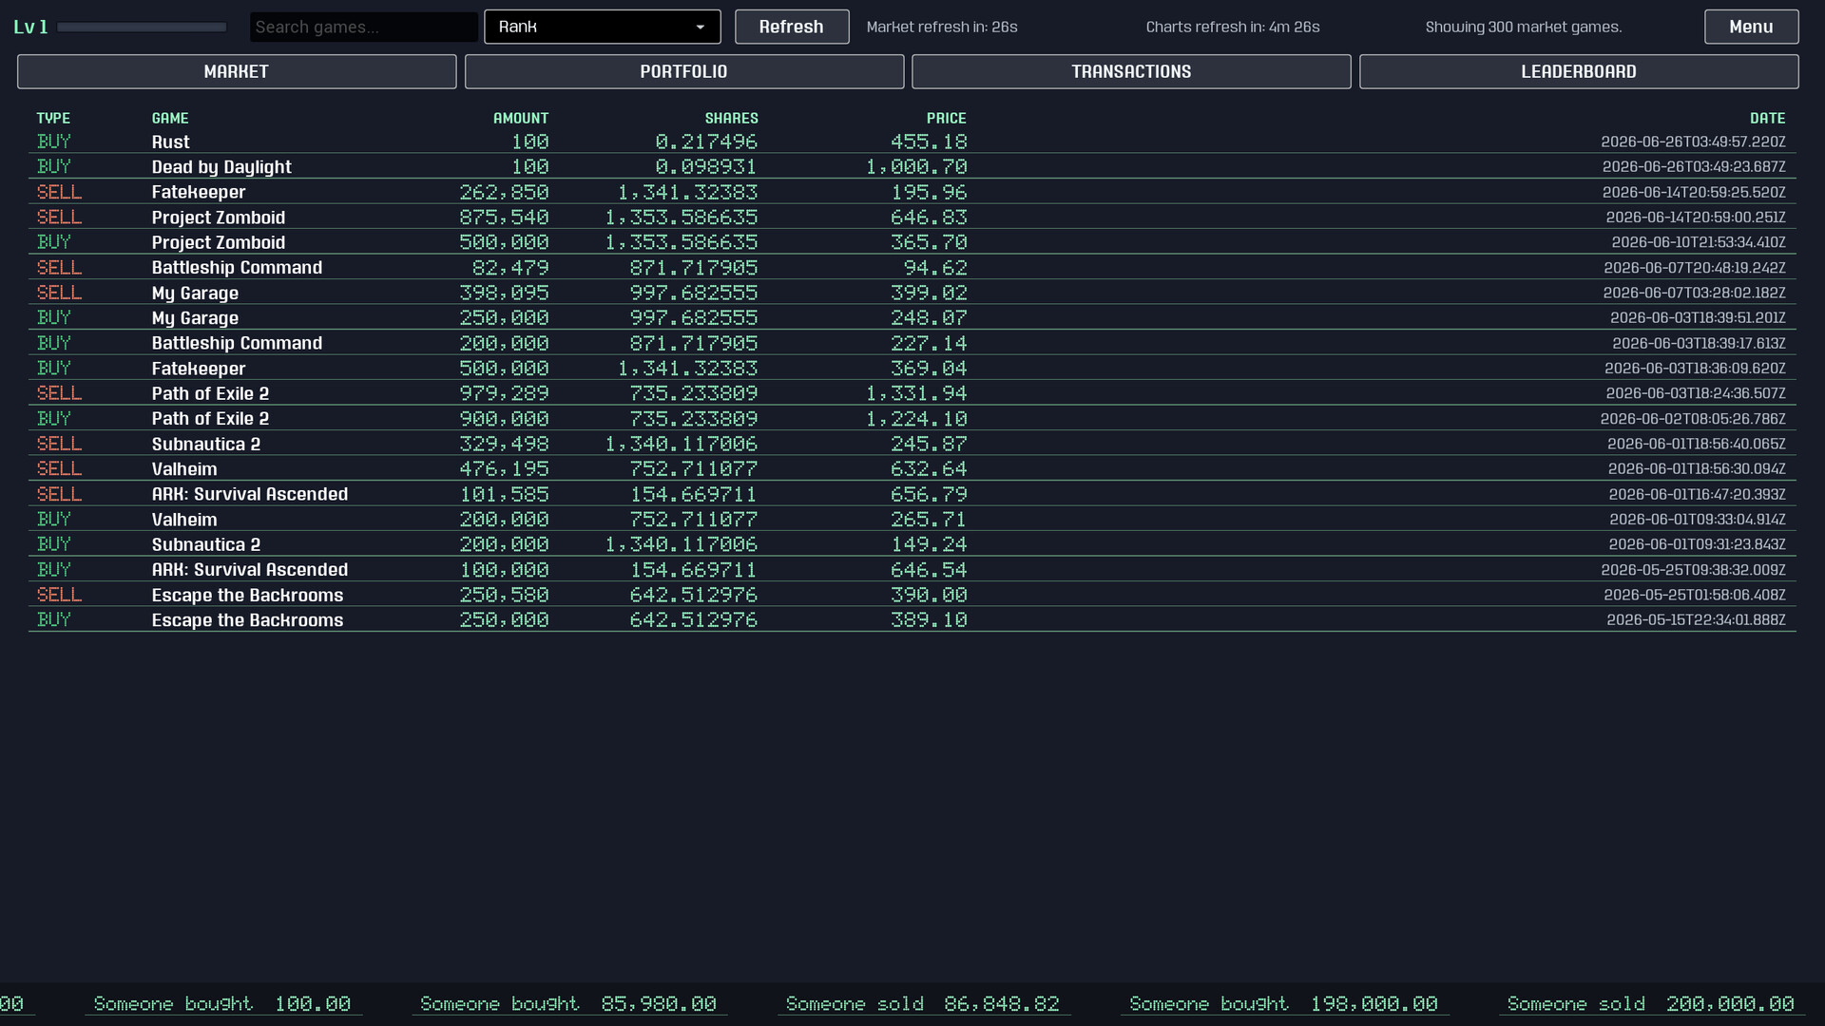The image size is (1825, 1026).
Task: Click Escape the Backrooms in SELL row
Action: click(x=247, y=595)
